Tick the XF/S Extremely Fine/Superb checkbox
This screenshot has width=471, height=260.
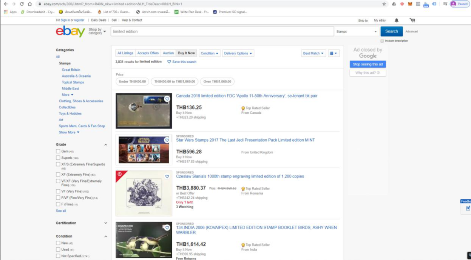(x=58, y=164)
